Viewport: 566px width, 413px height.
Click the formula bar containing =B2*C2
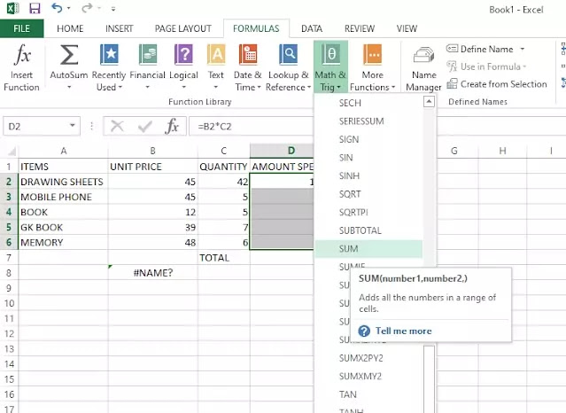coord(251,127)
